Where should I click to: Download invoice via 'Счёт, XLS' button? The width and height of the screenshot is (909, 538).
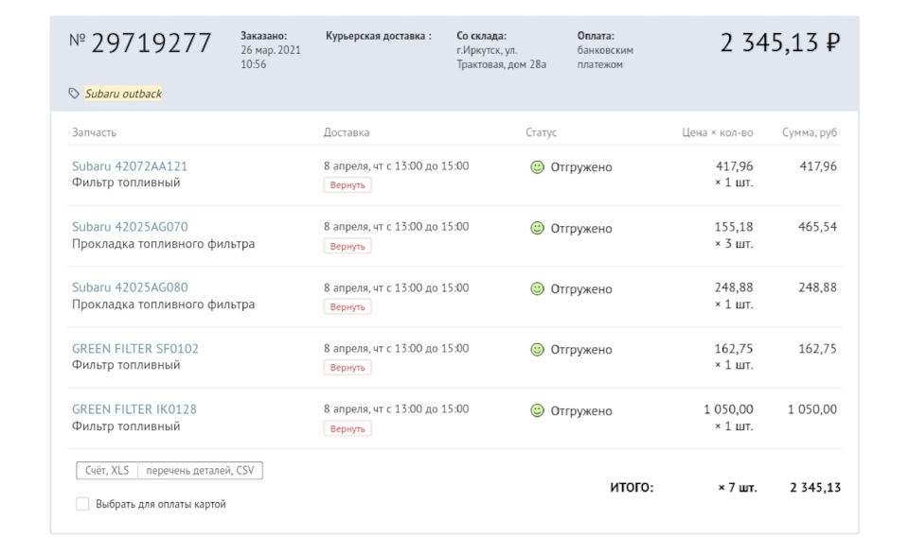107,471
